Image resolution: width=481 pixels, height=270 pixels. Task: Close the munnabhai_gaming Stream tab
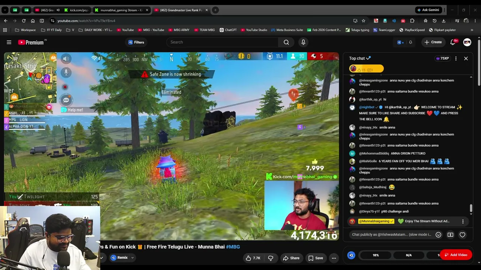(x=147, y=10)
